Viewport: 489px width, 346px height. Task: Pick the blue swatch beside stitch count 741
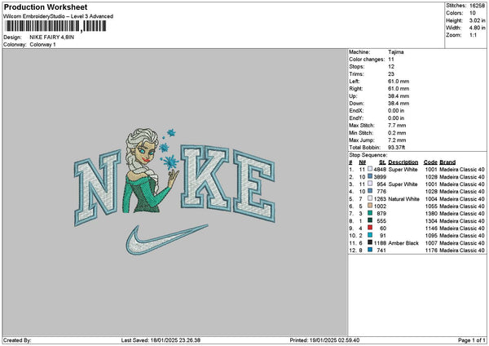click(x=370, y=251)
